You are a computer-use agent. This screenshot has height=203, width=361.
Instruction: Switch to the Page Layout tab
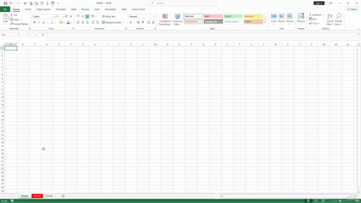[x=43, y=10]
